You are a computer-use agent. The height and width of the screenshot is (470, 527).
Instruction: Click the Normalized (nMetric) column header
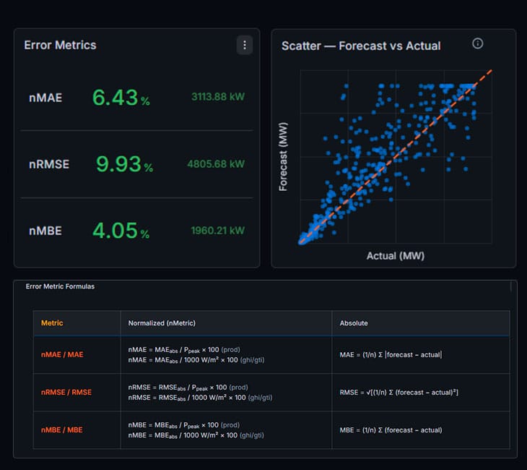click(162, 323)
